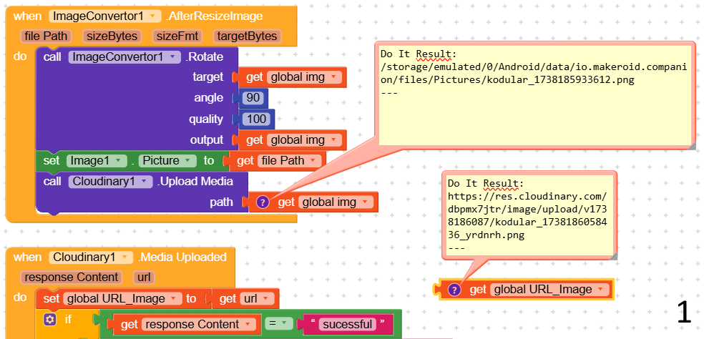
Task: Select the if block label
Action: tap(68, 320)
